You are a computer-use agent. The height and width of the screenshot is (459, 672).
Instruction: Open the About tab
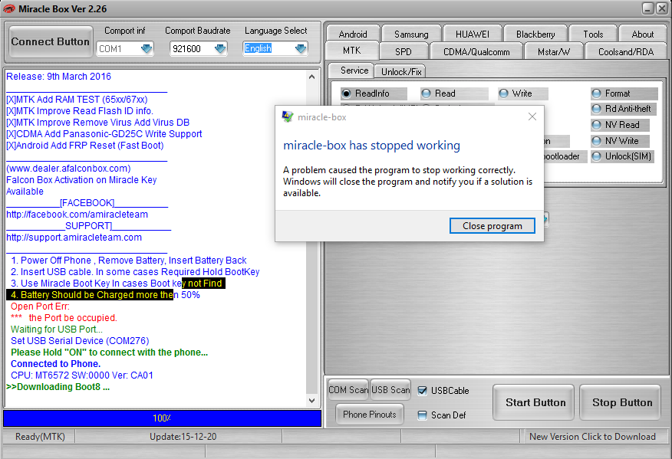(642, 34)
